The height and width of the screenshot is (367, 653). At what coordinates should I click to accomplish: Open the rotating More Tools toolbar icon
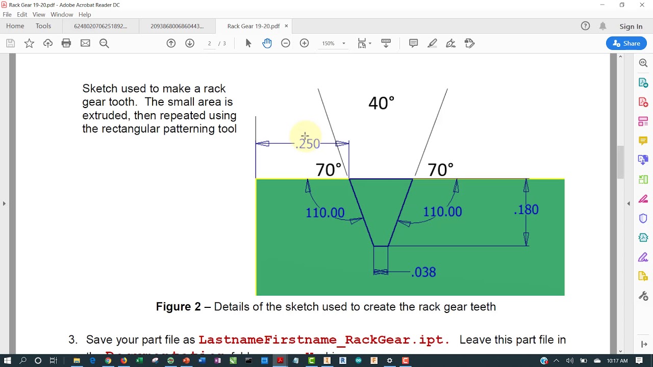tap(470, 43)
